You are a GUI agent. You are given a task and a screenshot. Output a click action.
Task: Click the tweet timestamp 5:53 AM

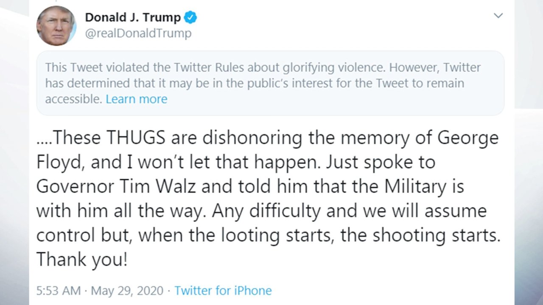[58, 291]
